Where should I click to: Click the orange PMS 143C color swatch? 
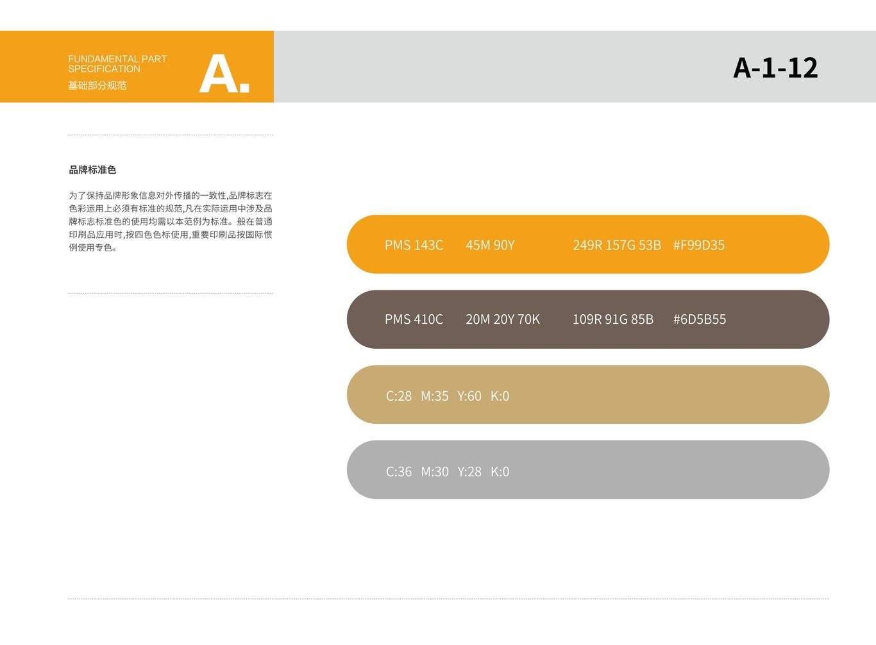pos(588,244)
